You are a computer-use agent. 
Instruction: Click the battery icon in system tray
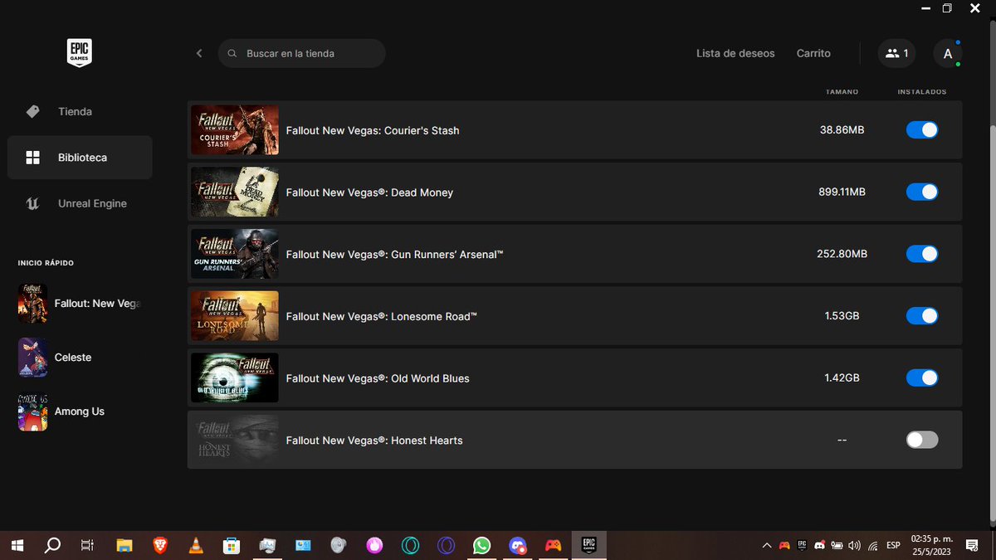tap(837, 545)
